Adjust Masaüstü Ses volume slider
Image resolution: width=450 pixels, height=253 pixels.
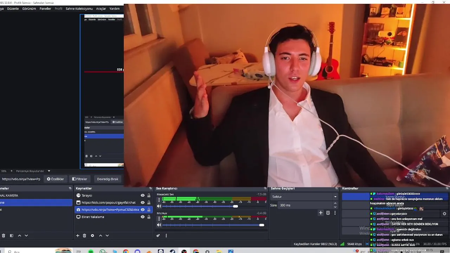235,206
